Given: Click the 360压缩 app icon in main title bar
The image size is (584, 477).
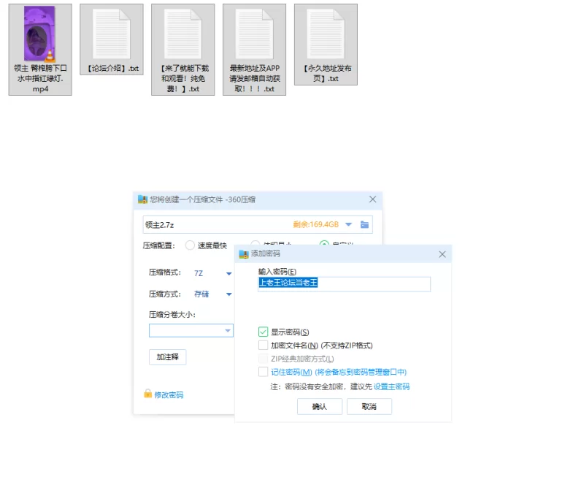Looking at the screenshot, I should point(142,199).
